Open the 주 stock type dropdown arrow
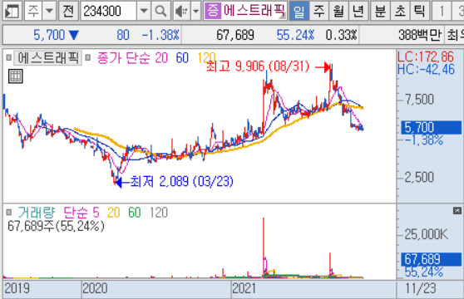 click(49, 12)
